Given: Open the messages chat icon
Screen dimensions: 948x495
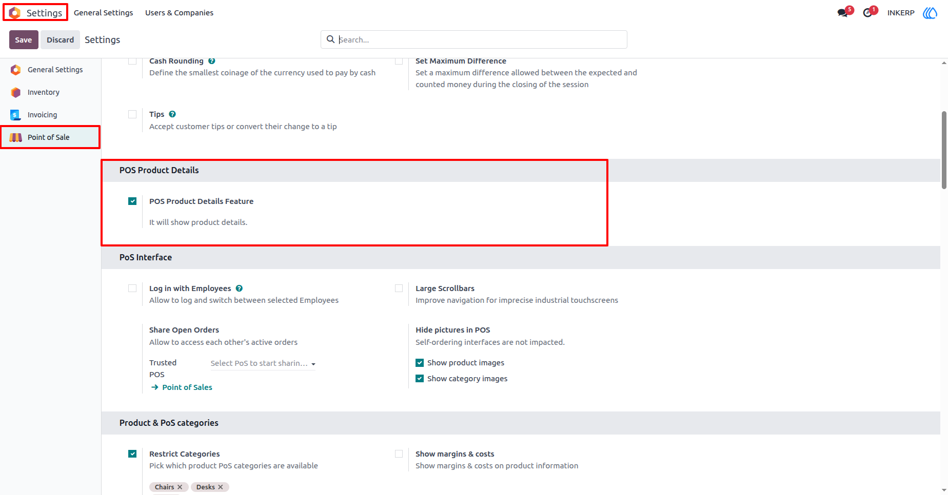Looking at the screenshot, I should 842,13.
